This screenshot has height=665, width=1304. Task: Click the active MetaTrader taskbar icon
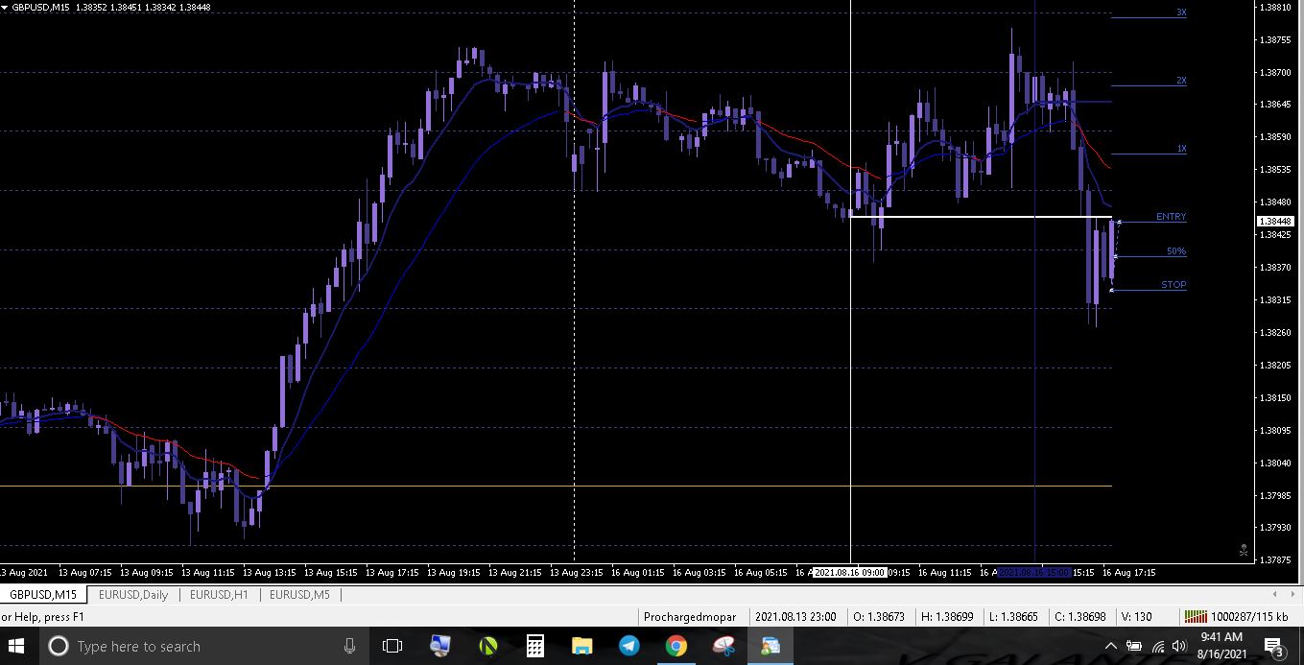[771, 646]
